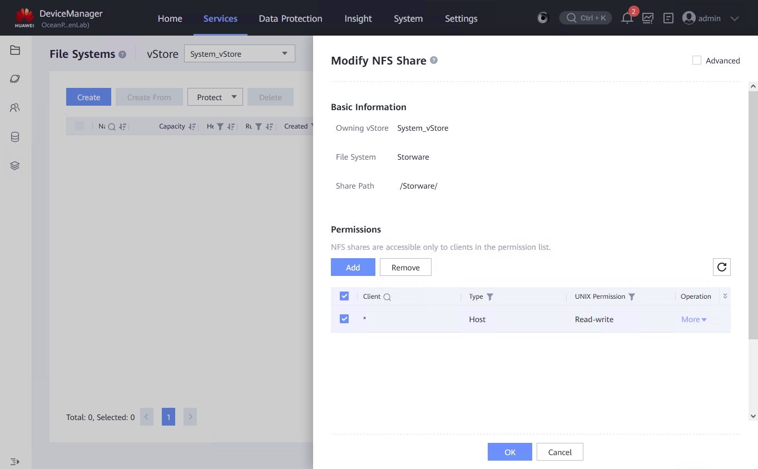The height and width of the screenshot is (469, 758).
Task: Open the performance monitoring icon in header
Action: pyautogui.click(x=648, y=18)
